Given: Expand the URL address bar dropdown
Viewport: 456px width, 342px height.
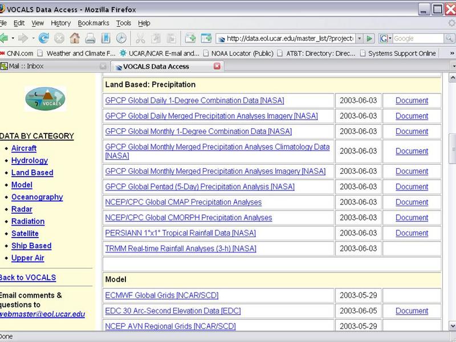Looking at the screenshot, I should click(x=359, y=38).
